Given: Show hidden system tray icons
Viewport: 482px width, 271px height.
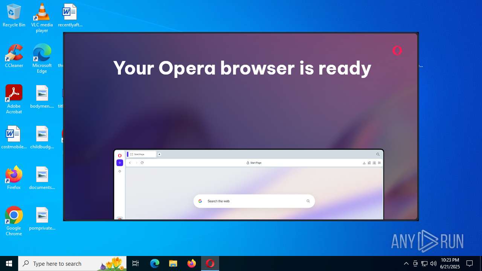Looking at the screenshot, I should tap(406, 263).
